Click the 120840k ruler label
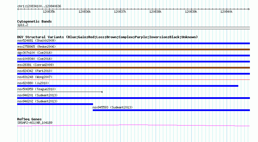The image size is (258, 142). [226, 12]
